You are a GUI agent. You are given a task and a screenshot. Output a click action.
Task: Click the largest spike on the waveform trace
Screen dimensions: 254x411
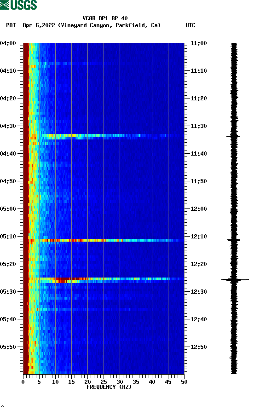pos(235,280)
